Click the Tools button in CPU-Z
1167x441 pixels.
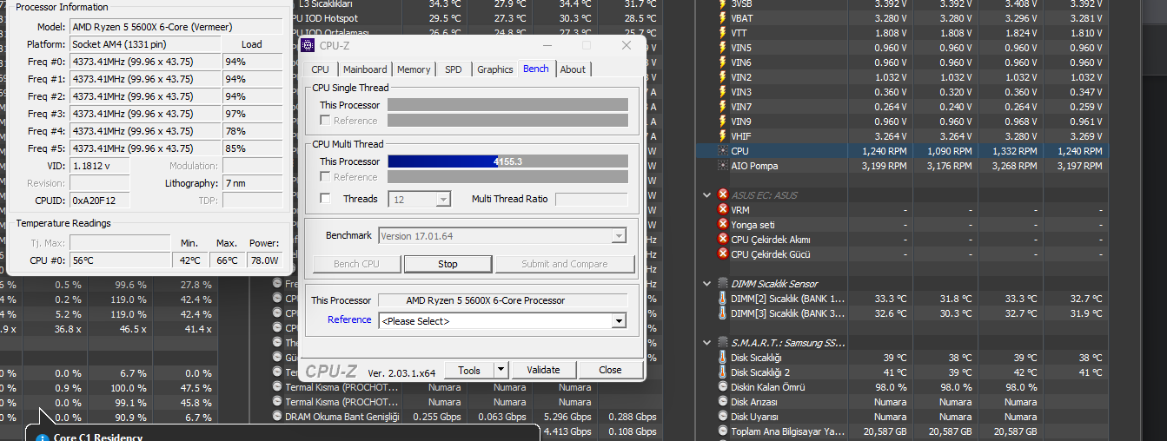click(469, 370)
